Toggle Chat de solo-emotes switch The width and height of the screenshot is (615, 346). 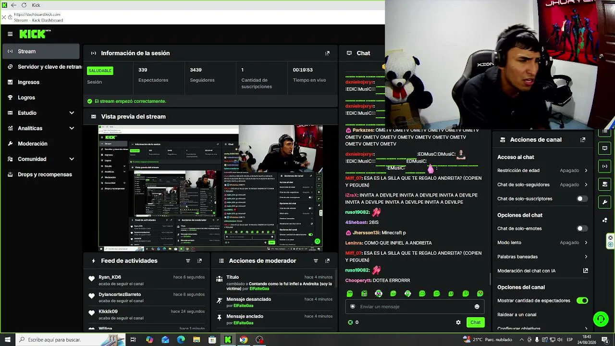582,229
